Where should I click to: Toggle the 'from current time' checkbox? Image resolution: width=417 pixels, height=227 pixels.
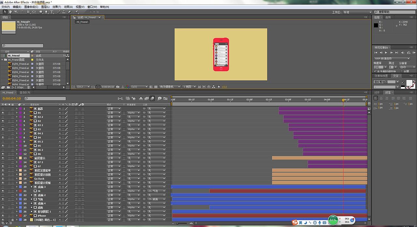375,71
